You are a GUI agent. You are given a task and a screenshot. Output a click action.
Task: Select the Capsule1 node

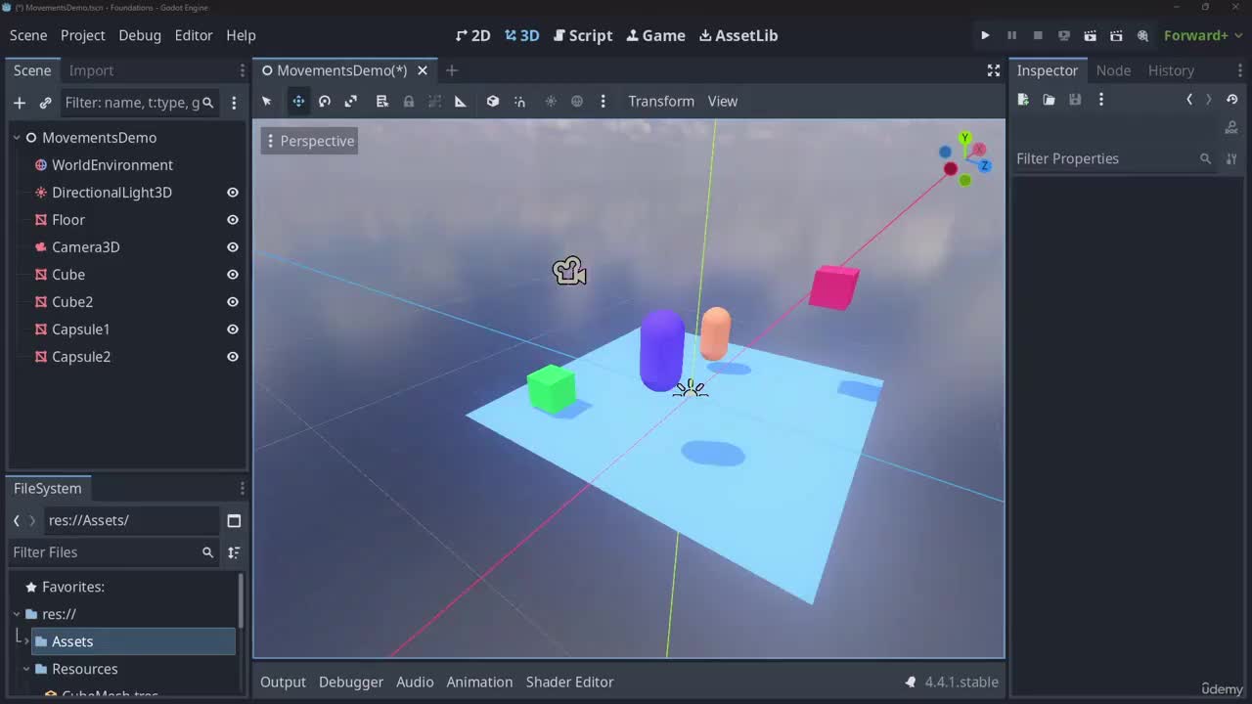pyautogui.click(x=80, y=330)
